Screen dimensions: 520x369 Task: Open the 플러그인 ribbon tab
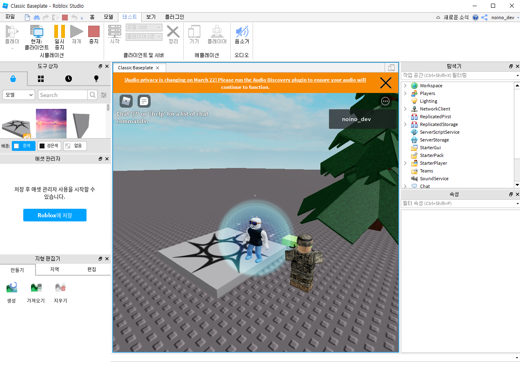tap(174, 17)
